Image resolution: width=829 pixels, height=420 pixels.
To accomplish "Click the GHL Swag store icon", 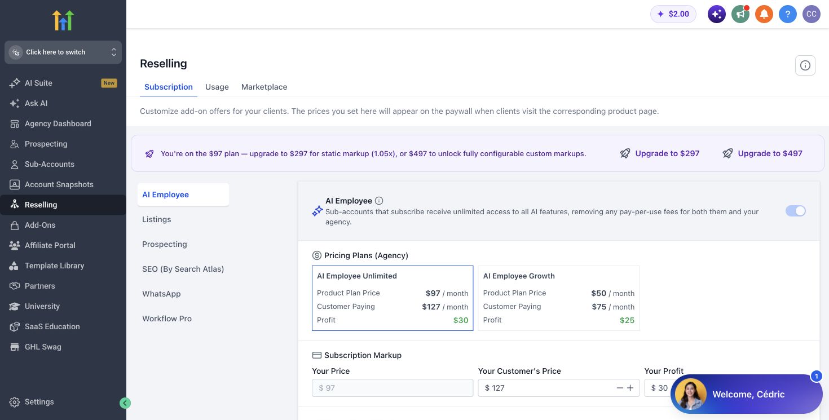I will (x=15, y=347).
